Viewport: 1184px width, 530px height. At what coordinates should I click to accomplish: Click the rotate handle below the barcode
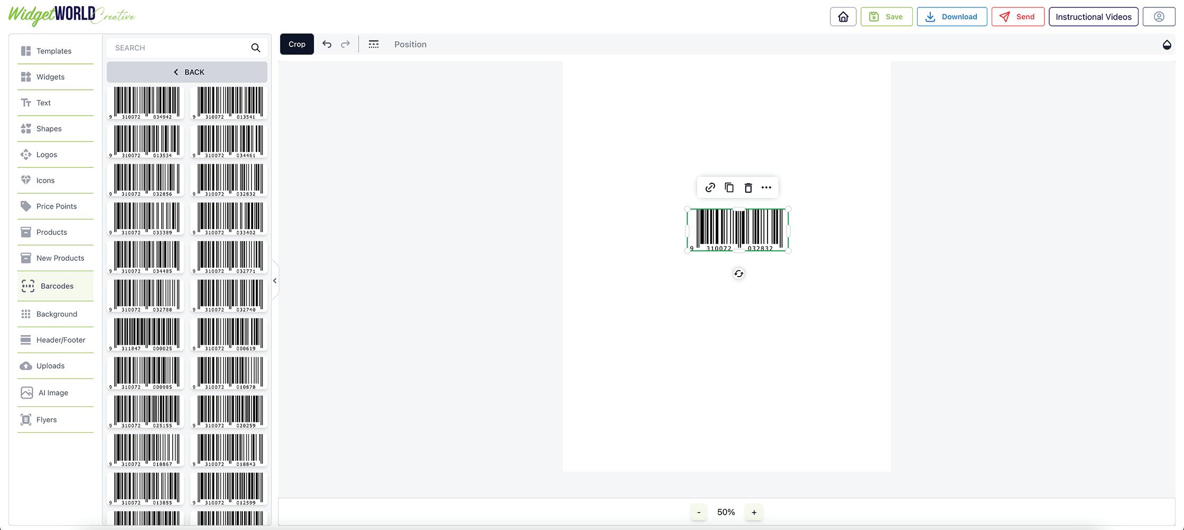[x=739, y=273]
